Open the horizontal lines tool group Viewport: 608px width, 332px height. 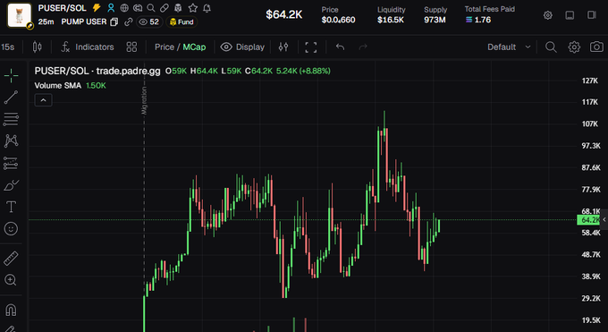click(11, 119)
